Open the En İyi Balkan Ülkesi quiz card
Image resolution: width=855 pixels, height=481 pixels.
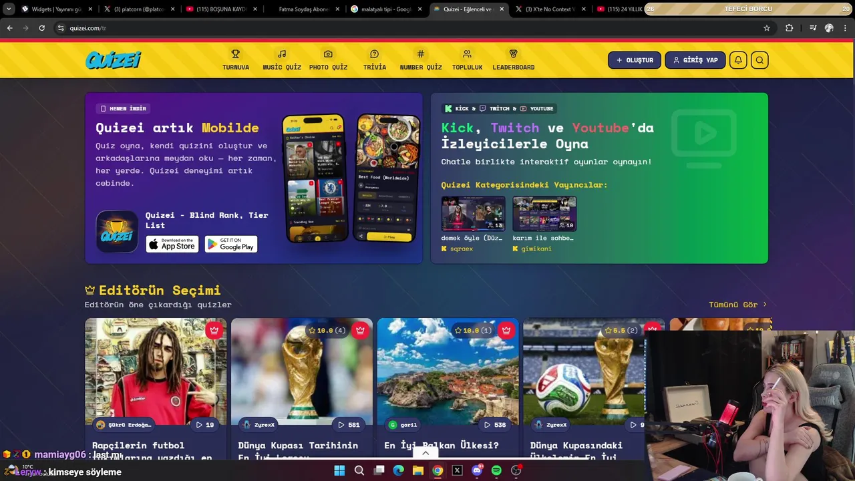pos(448,390)
